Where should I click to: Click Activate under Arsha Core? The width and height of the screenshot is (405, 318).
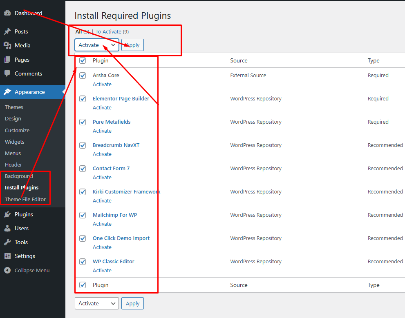tap(102, 85)
